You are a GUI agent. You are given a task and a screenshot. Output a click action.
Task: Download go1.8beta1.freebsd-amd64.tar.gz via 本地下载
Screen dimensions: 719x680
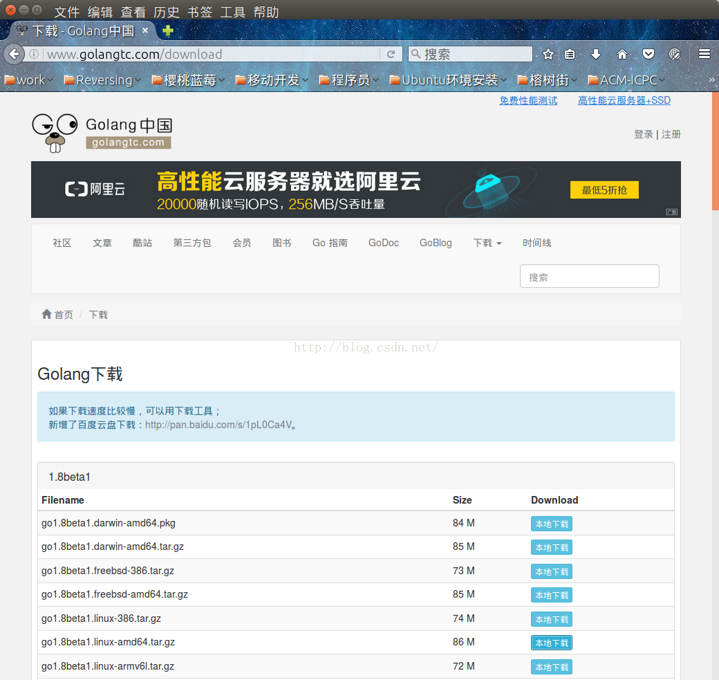(x=552, y=595)
